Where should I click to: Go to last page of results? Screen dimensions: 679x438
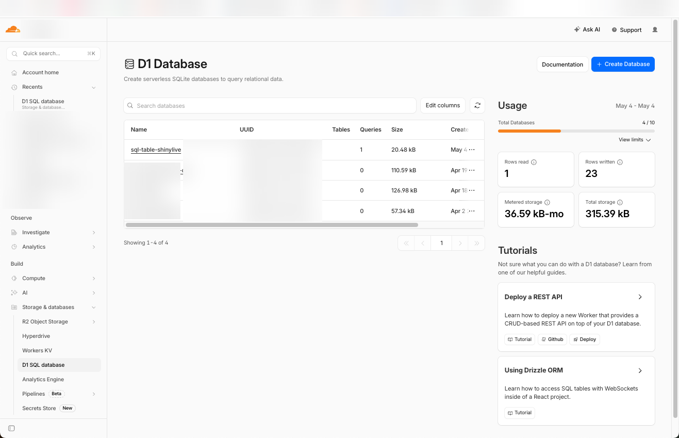pos(476,243)
